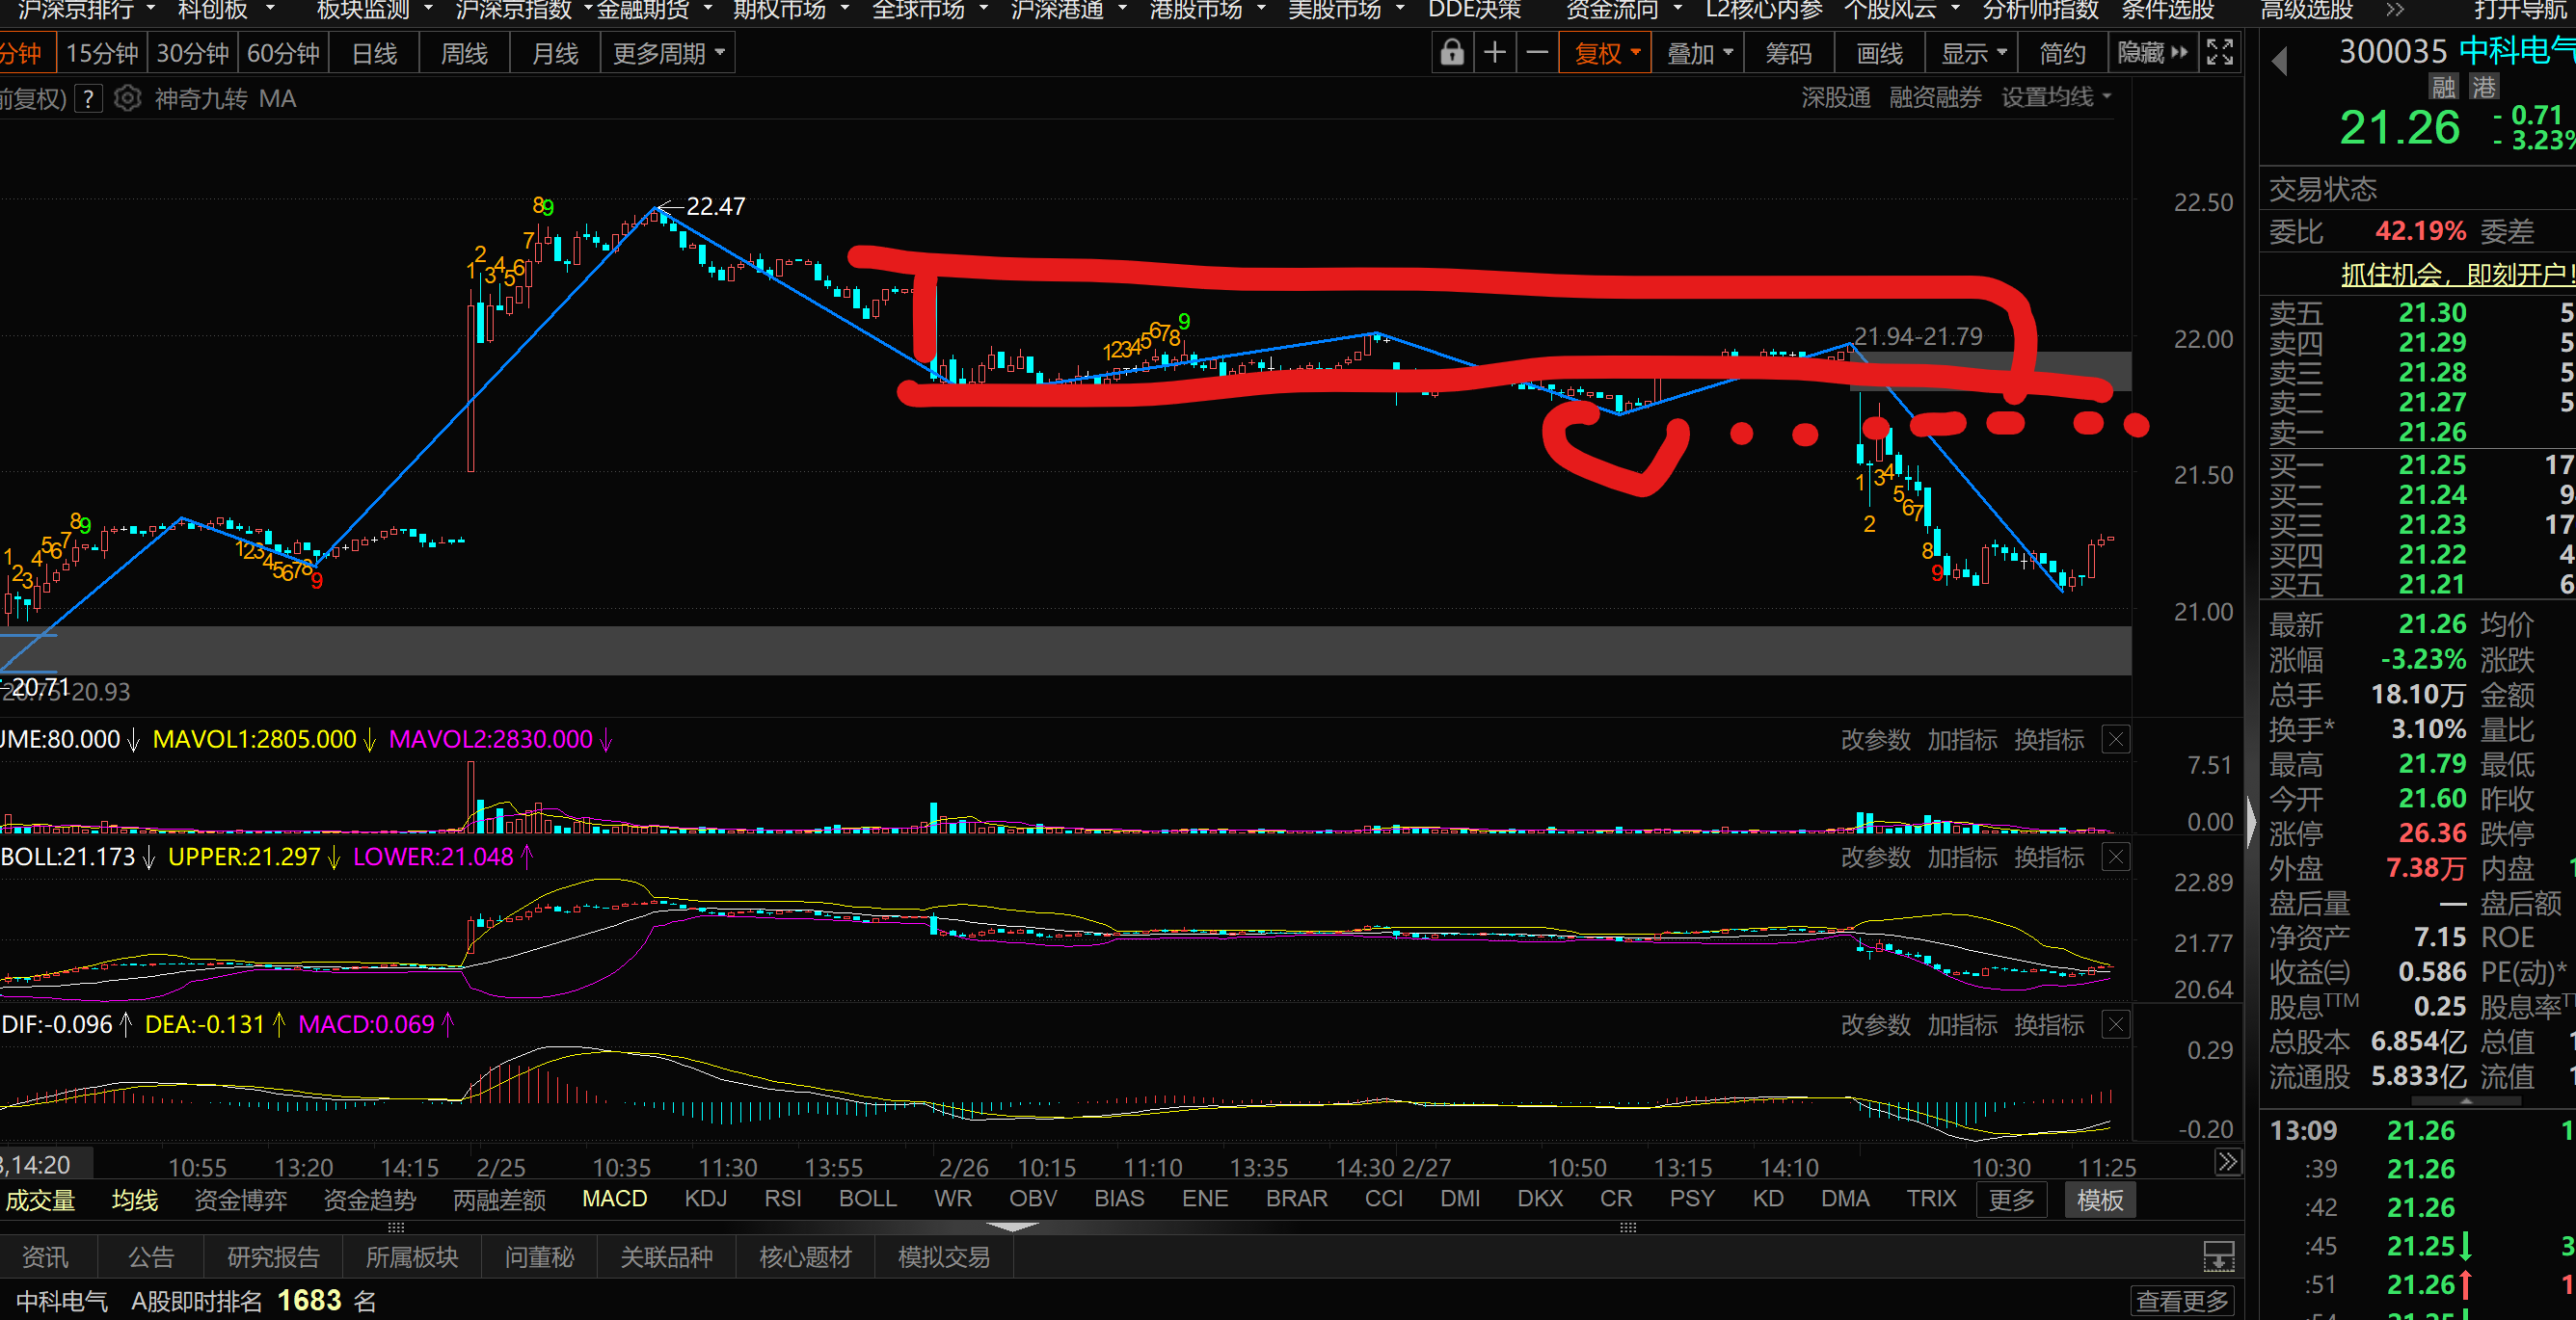Click the download icon beside 模拟交易 row
The height and width of the screenshot is (1320, 2576).
[x=2218, y=1257]
